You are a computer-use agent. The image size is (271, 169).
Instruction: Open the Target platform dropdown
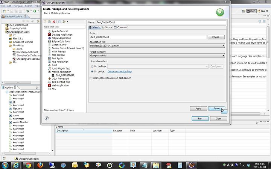pyautogui.click(x=157, y=56)
